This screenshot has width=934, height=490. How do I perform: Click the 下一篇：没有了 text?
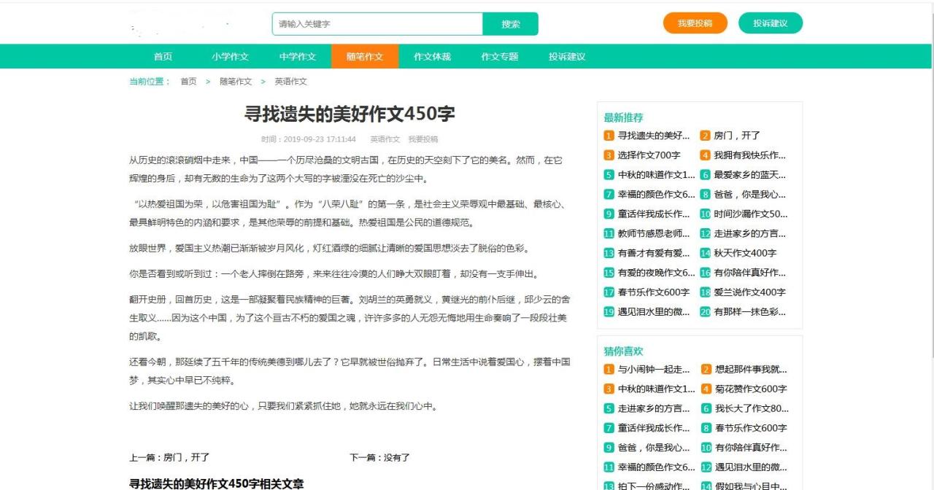[x=379, y=458]
